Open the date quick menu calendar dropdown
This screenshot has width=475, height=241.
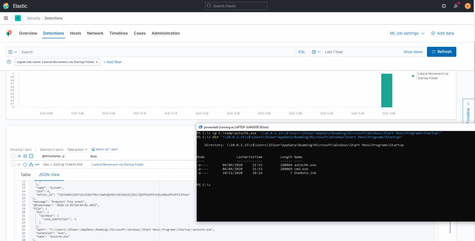click(316, 52)
